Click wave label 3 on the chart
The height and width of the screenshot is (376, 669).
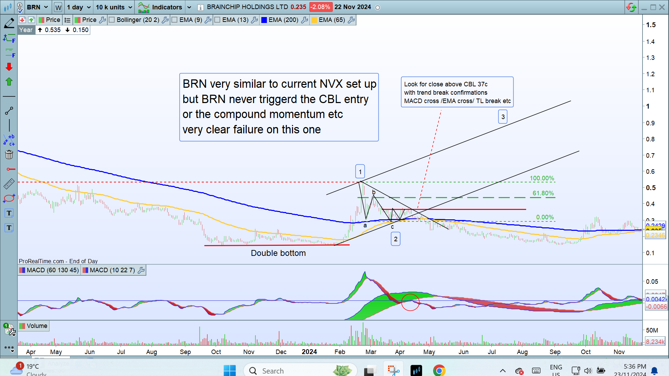pyautogui.click(x=503, y=117)
